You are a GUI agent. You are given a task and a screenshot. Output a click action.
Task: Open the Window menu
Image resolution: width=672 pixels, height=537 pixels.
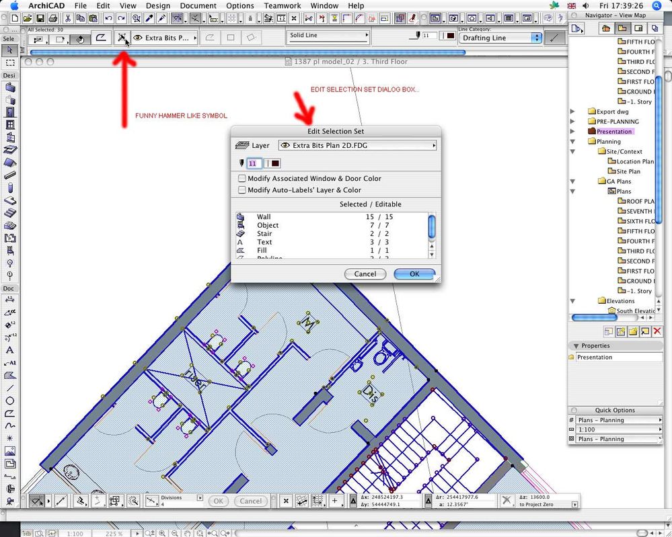click(324, 5)
